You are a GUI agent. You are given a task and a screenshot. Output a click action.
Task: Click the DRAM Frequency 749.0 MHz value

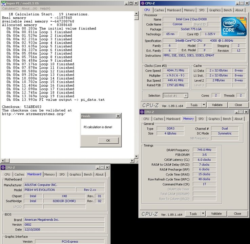point(204,150)
